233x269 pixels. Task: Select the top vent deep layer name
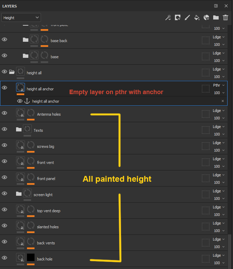click(x=49, y=211)
